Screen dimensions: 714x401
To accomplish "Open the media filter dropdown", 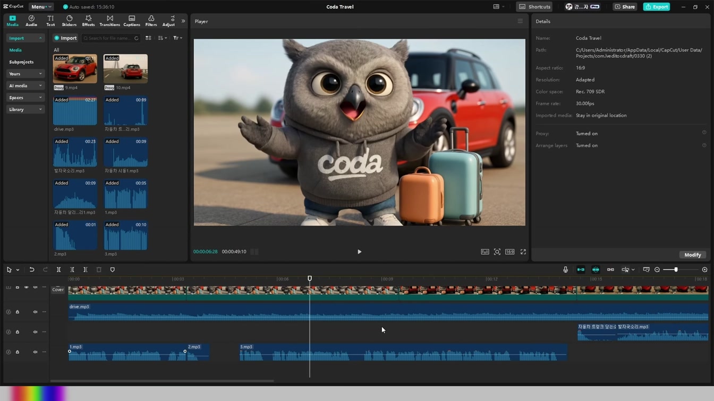I will tap(177, 38).
